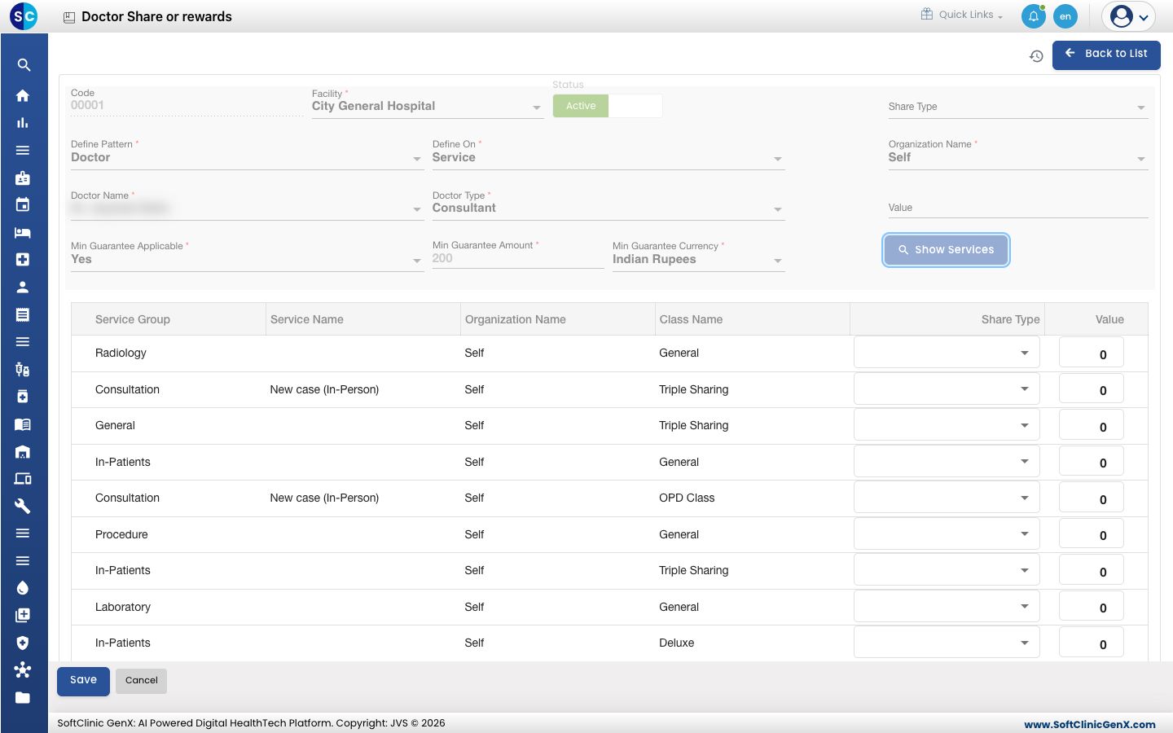Click the SC application logo
Viewport: 1173px width, 733px height.
point(24,15)
